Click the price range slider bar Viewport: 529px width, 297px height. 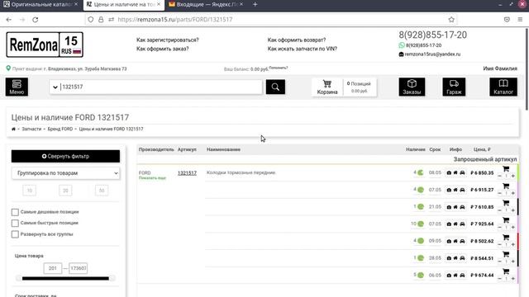tap(65, 279)
